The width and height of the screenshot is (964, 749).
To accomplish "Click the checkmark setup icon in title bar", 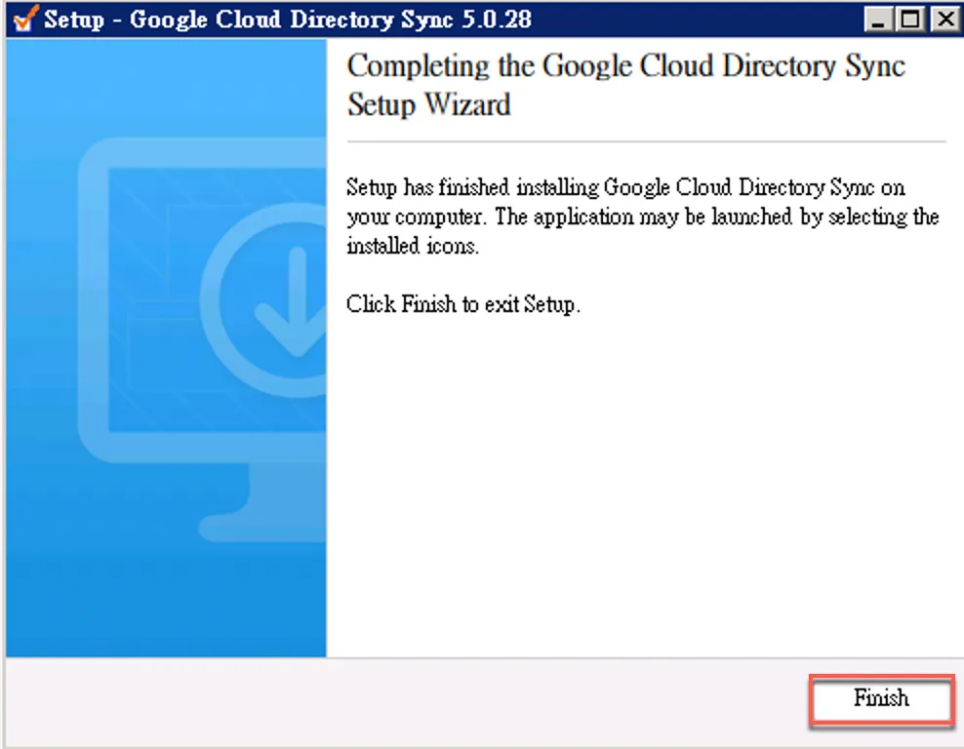I will click(25, 19).
